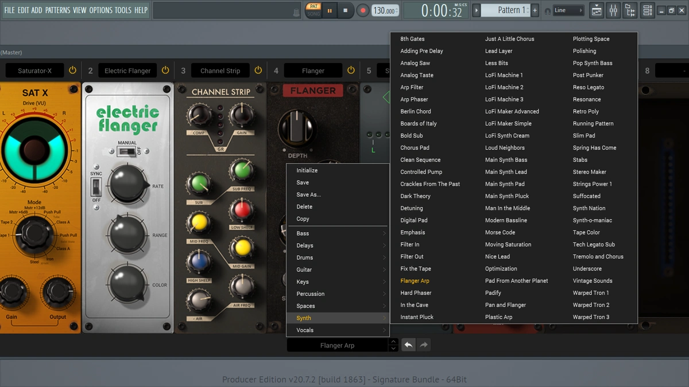Click the snap magnet icon beside Line
This screenshot has height=387, width=689.
click(x=547, y=11)
